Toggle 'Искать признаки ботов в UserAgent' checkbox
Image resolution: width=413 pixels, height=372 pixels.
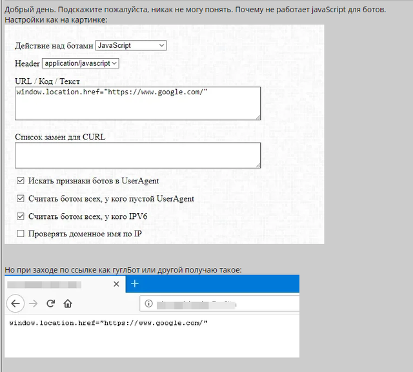click(21, 181)
